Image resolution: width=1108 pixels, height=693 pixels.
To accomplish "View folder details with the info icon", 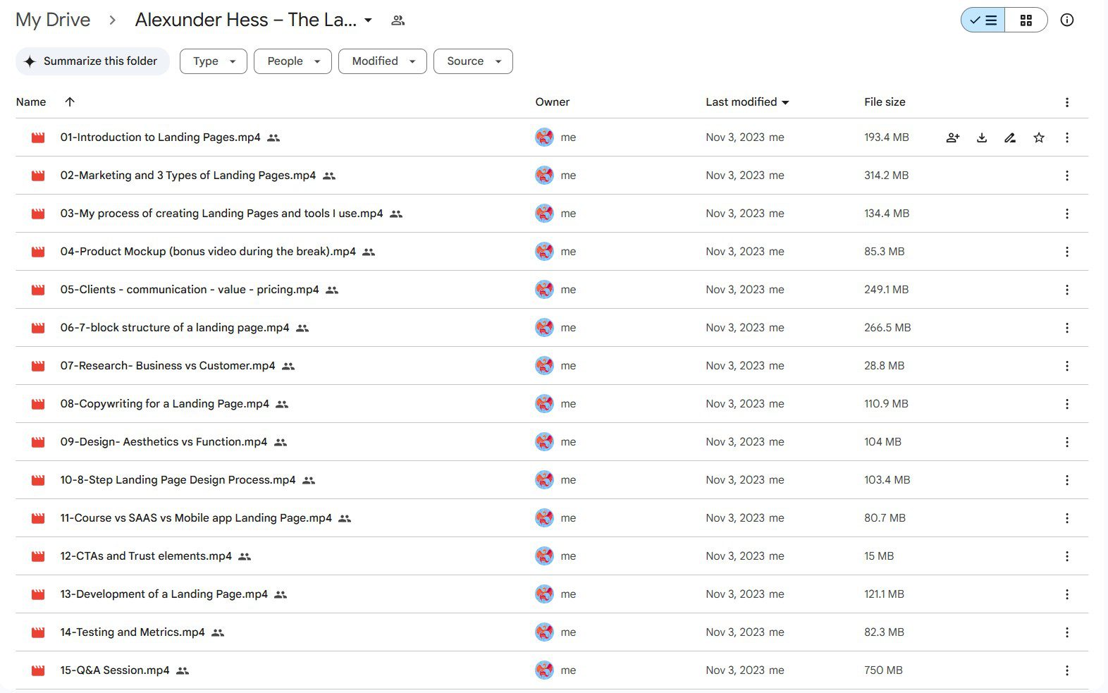I will (x=1067, y=20).
